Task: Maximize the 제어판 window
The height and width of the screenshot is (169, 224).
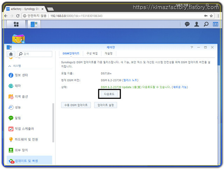Action: tap(205, 47)
